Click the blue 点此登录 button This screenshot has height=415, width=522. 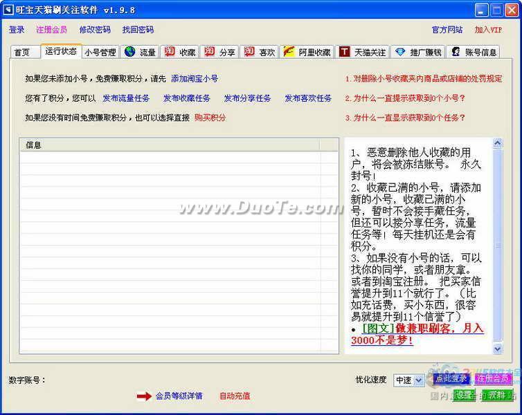tap(451, 379)
